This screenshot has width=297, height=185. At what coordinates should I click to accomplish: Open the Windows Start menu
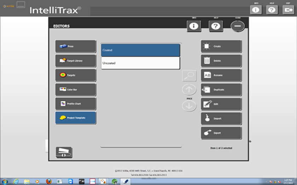click(5, 182)
